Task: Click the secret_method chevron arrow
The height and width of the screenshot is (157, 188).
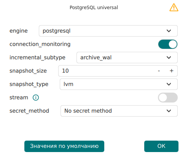Action: (x=169, y=111)
